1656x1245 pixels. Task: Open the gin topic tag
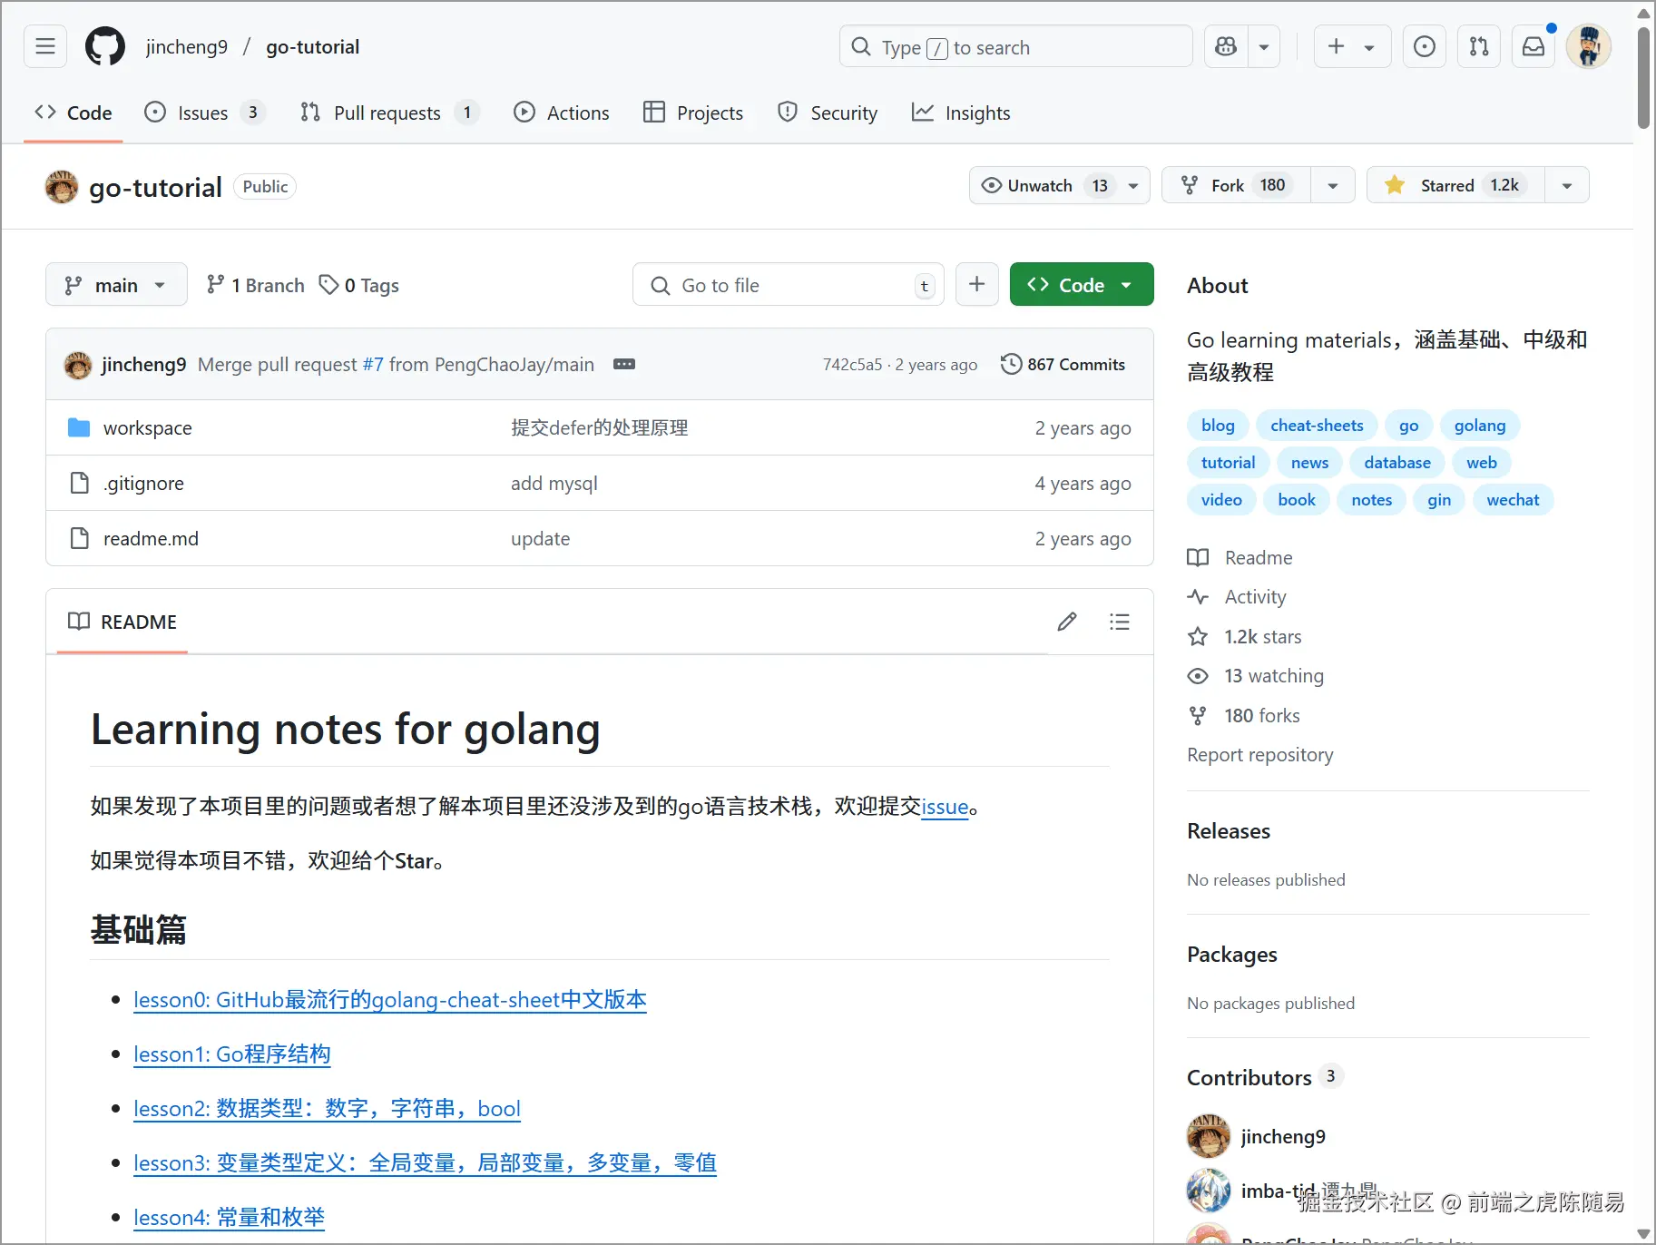(x=1439, y=500)
